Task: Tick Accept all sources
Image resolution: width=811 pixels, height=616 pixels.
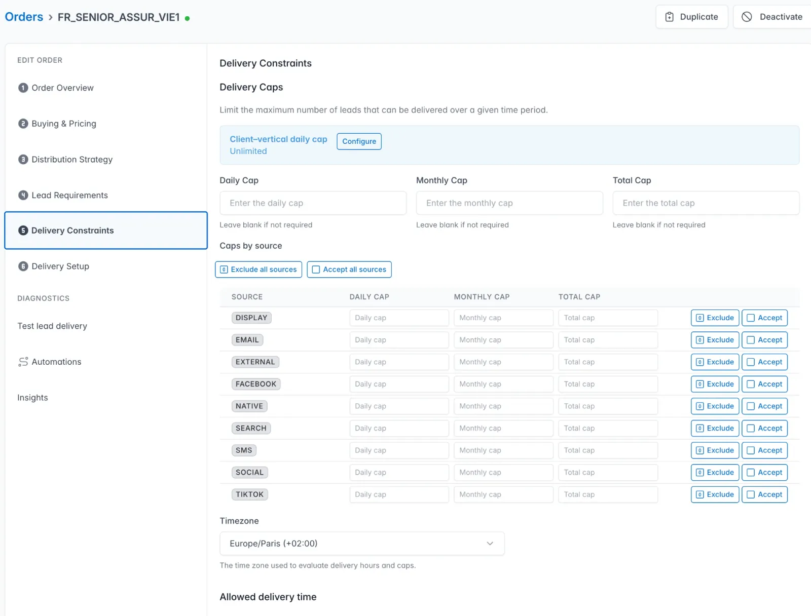Action: pyautogui.click(x=349, y=269)
